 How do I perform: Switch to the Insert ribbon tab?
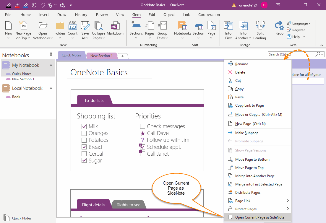click(44, 14)
